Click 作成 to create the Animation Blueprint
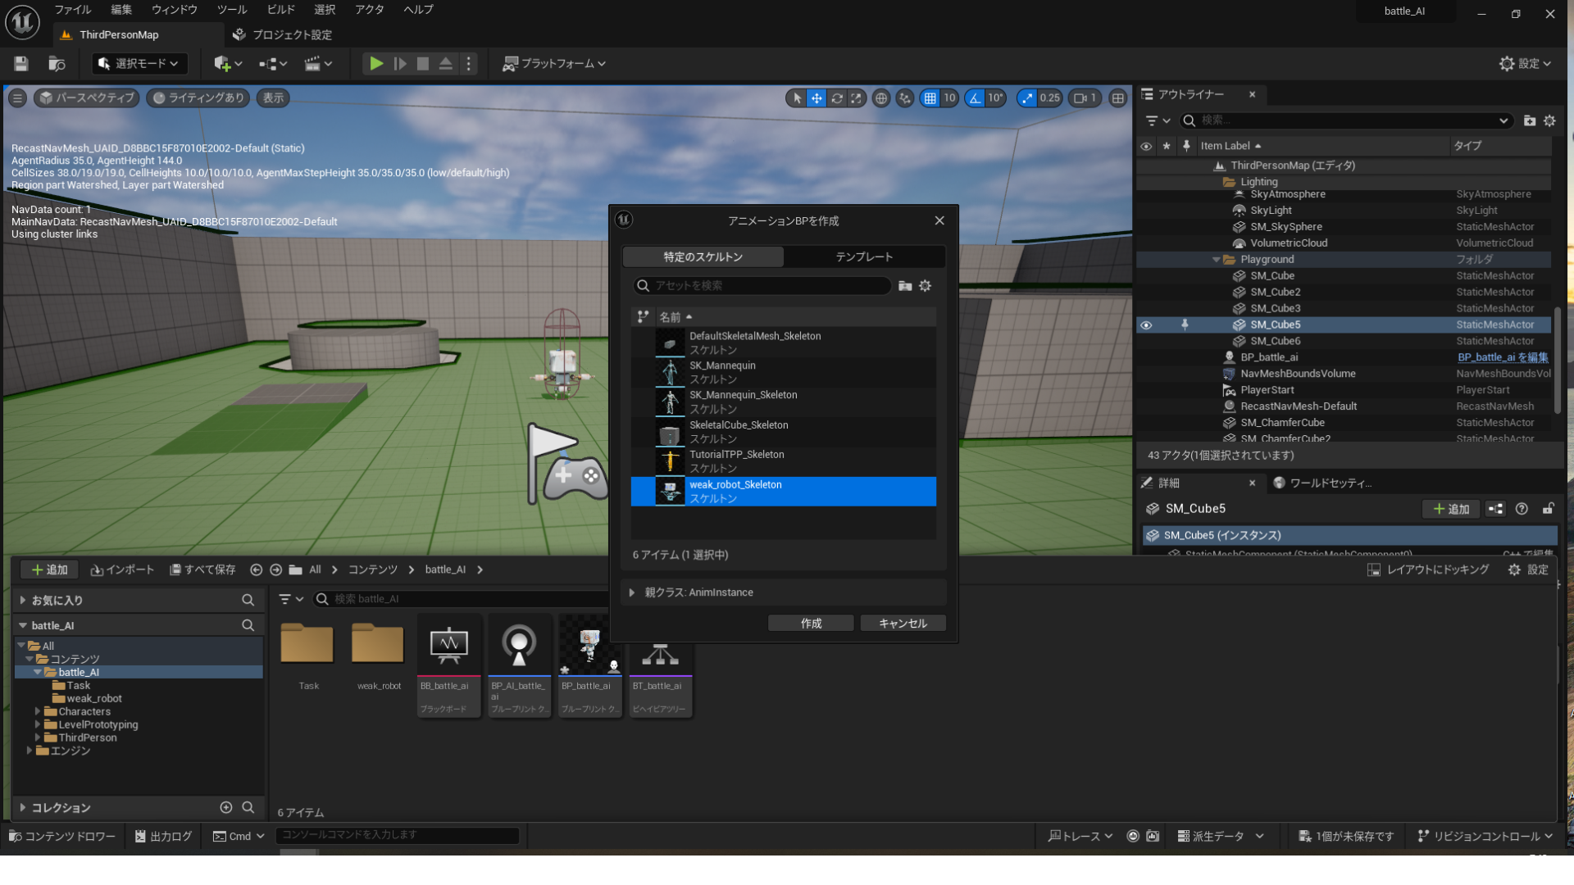The height and width of the screenshot is (885, 1574). pyautogui.click(x=810, y=623)
